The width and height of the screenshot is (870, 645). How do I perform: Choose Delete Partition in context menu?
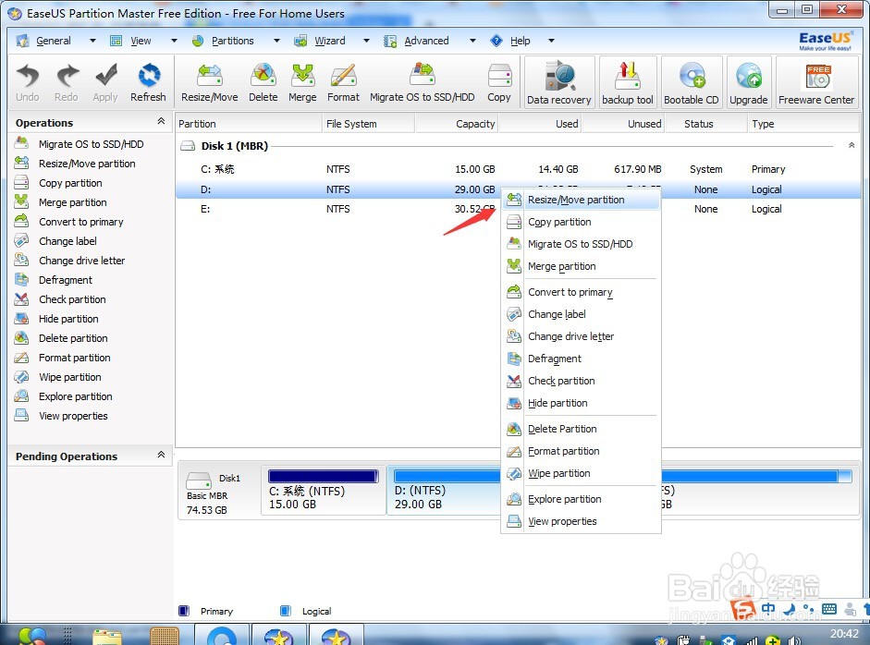581,429
